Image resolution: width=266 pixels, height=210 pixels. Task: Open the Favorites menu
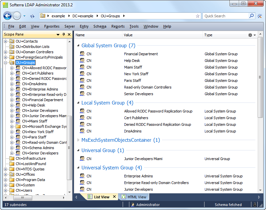52,26
